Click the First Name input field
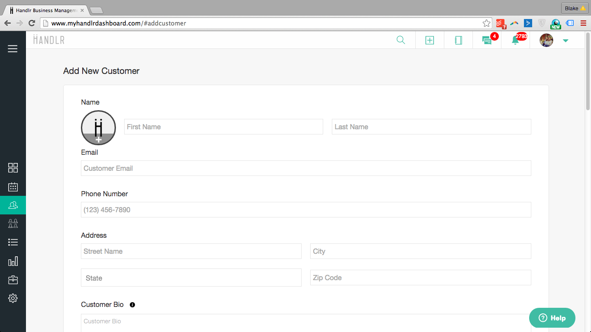The image size is (591, 332). click(x=223, y=127)
